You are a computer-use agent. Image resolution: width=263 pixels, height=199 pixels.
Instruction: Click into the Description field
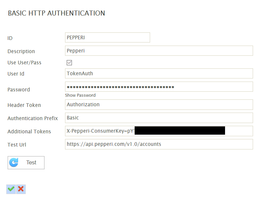click(159, 51)
